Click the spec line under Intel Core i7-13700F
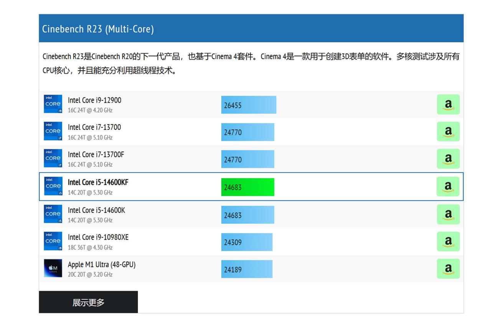This screenshot has width=491, height=327. pyautogui.click(x=90, y=165)
